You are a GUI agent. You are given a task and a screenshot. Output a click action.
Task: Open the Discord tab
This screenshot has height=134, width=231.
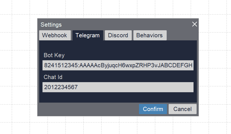pos(118,35)
